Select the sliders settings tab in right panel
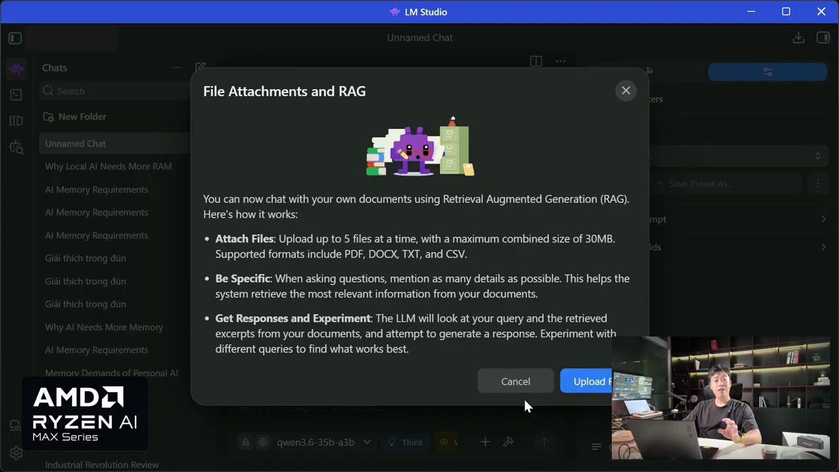Image resolution: width=839 pixels, height=472 pixels. pyautogui.click(x=768, y=71)
